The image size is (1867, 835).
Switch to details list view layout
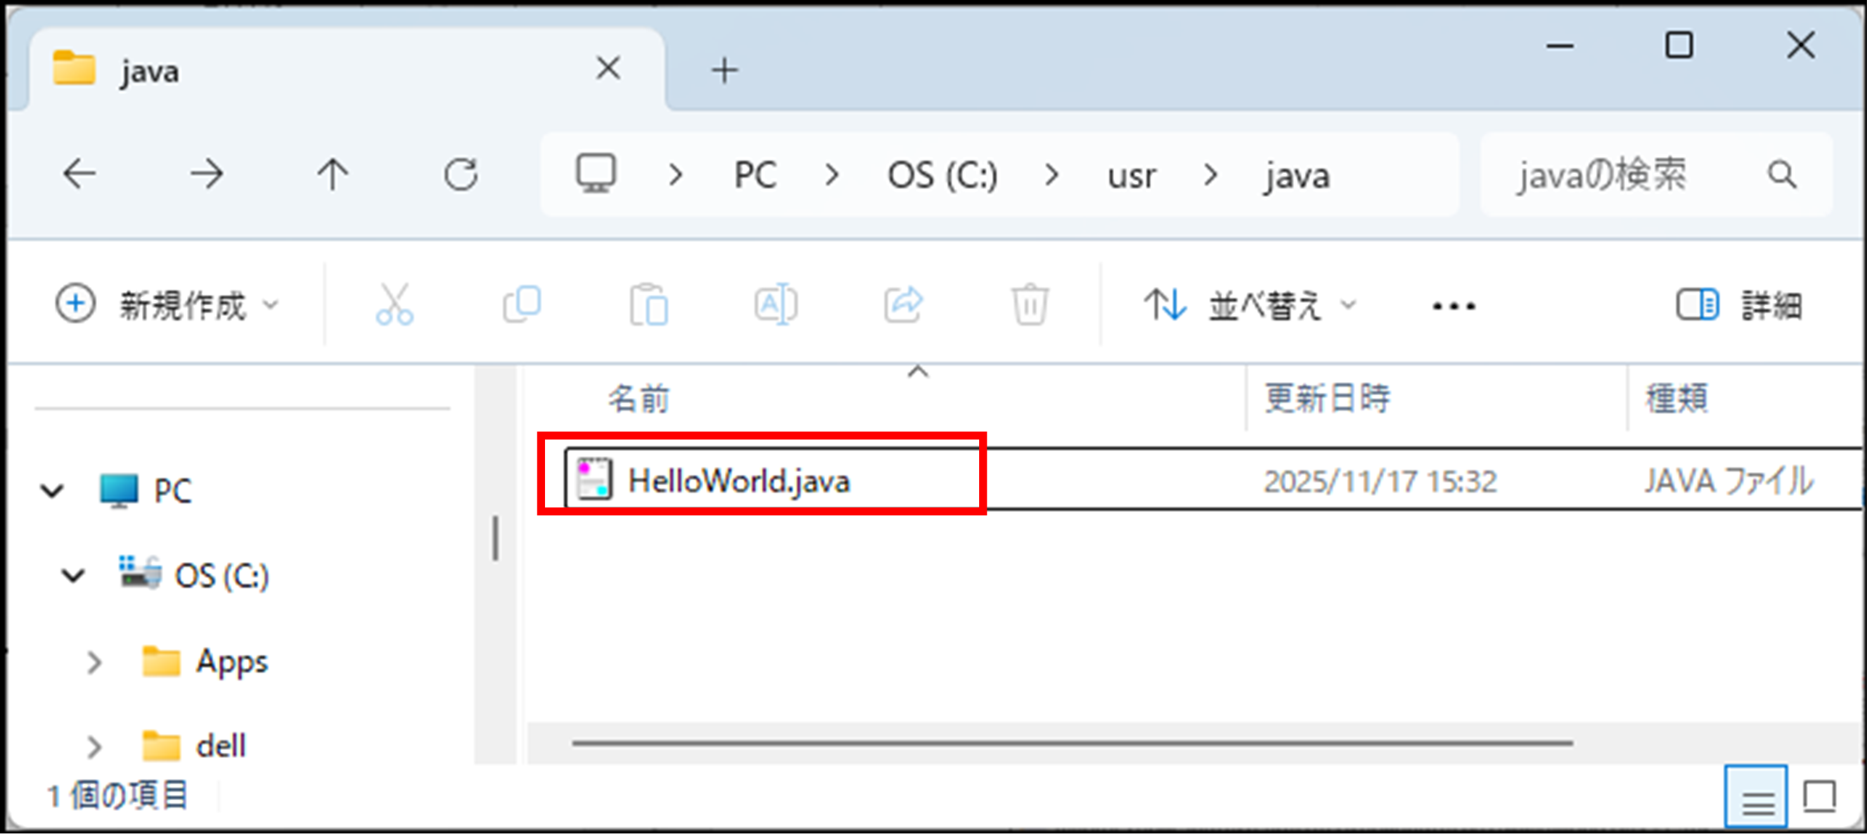(x=1757, y=796)
